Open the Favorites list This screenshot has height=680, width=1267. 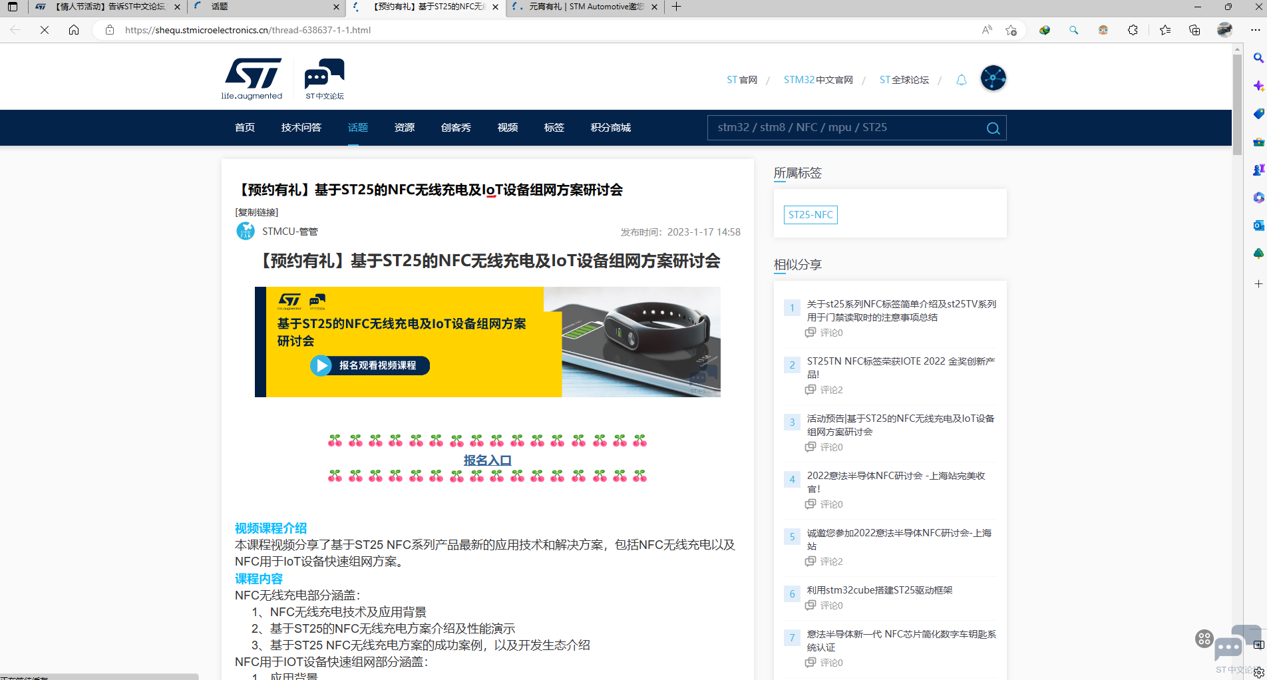[x=1165, y=30]
